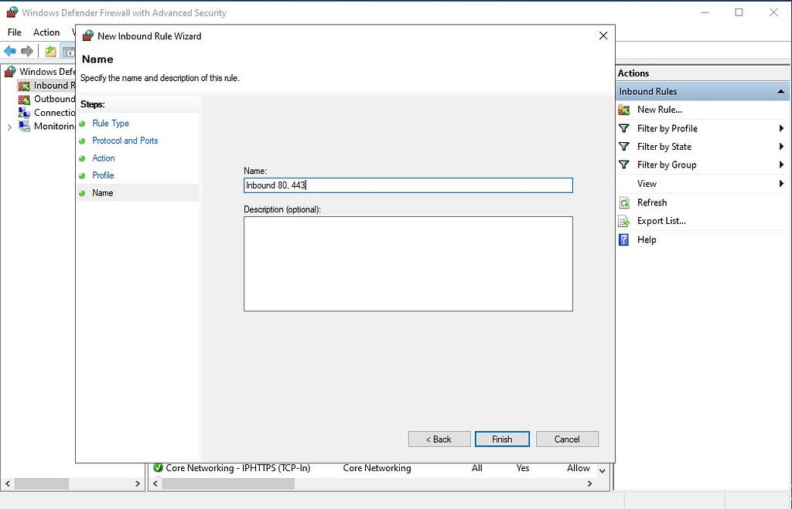Screen dimensions: 792x509
Task: Click the Back button in the wizard
Action: click(x=439, y=439)
